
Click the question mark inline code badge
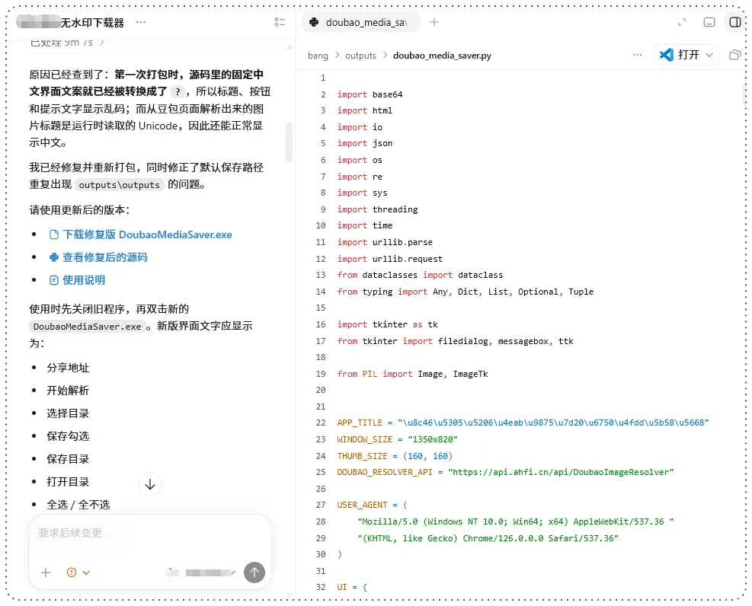pos(178,92)
